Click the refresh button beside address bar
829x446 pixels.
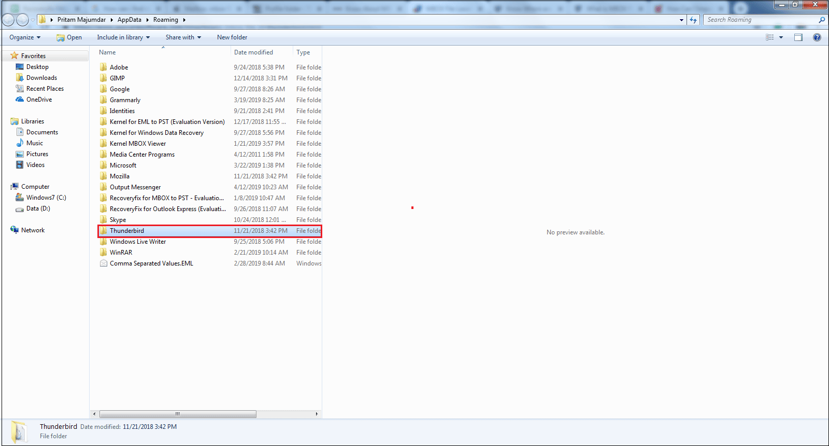pos(693,20)
